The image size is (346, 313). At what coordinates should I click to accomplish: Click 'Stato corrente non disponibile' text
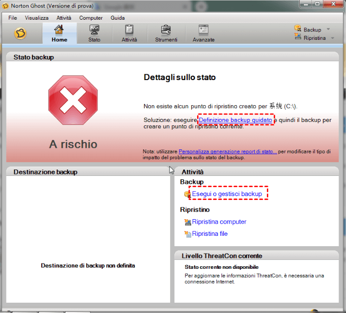[222, 267]
